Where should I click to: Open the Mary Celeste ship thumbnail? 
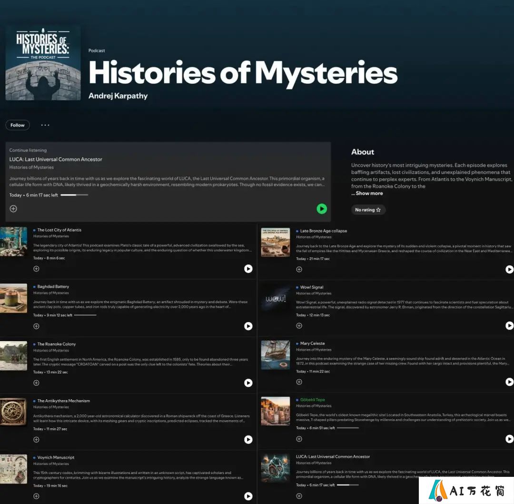(x=276, y=355)
